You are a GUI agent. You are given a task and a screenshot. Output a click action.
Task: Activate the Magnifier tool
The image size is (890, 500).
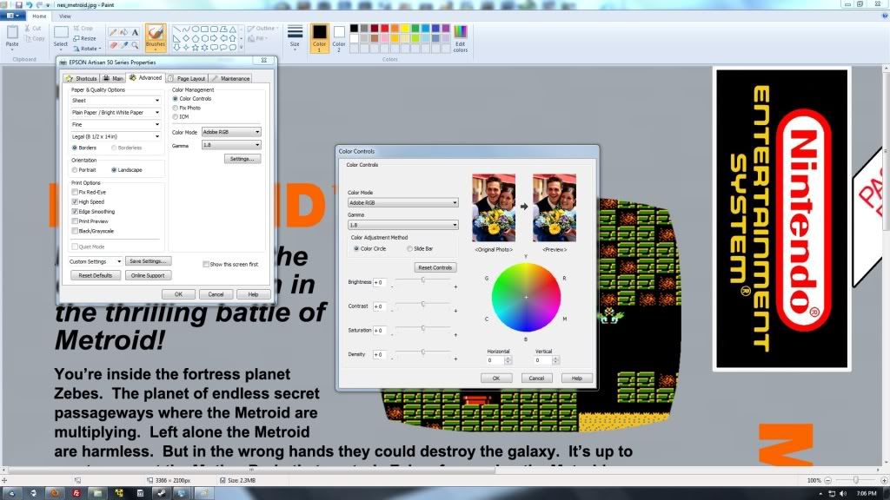click(135, 44)
